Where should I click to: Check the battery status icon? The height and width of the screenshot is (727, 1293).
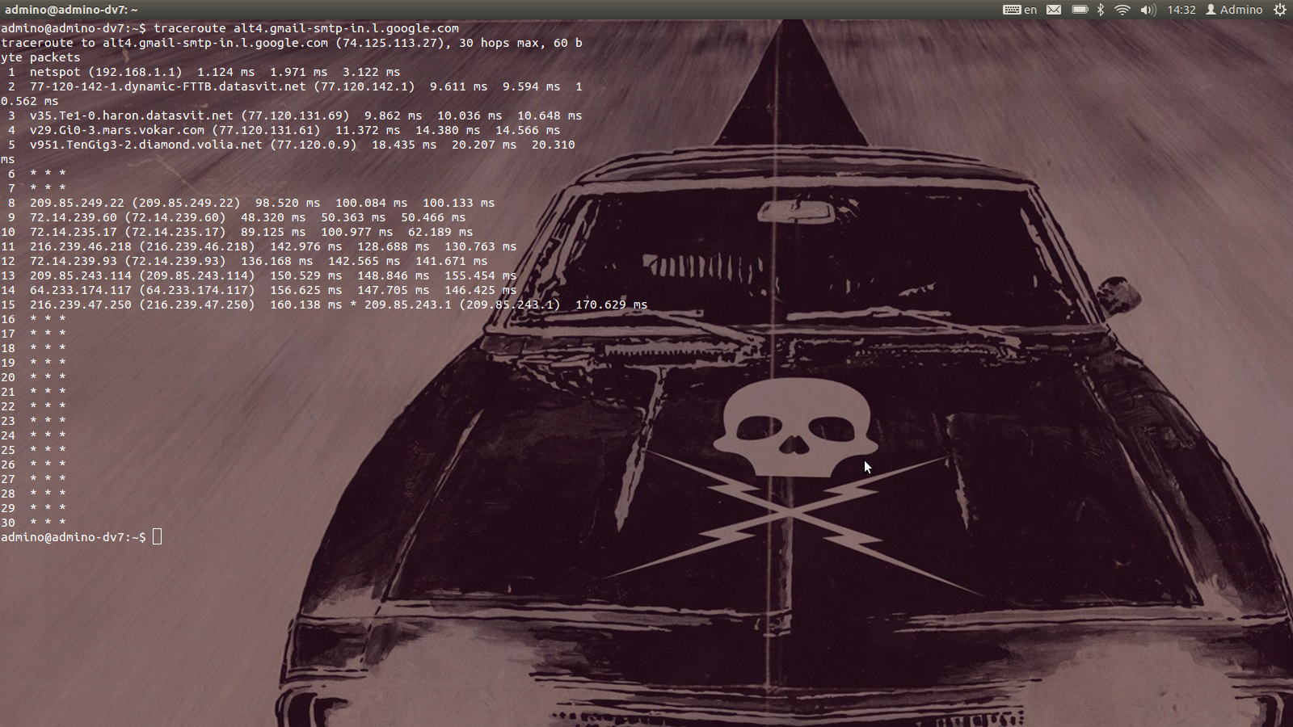pos(1080,10)
